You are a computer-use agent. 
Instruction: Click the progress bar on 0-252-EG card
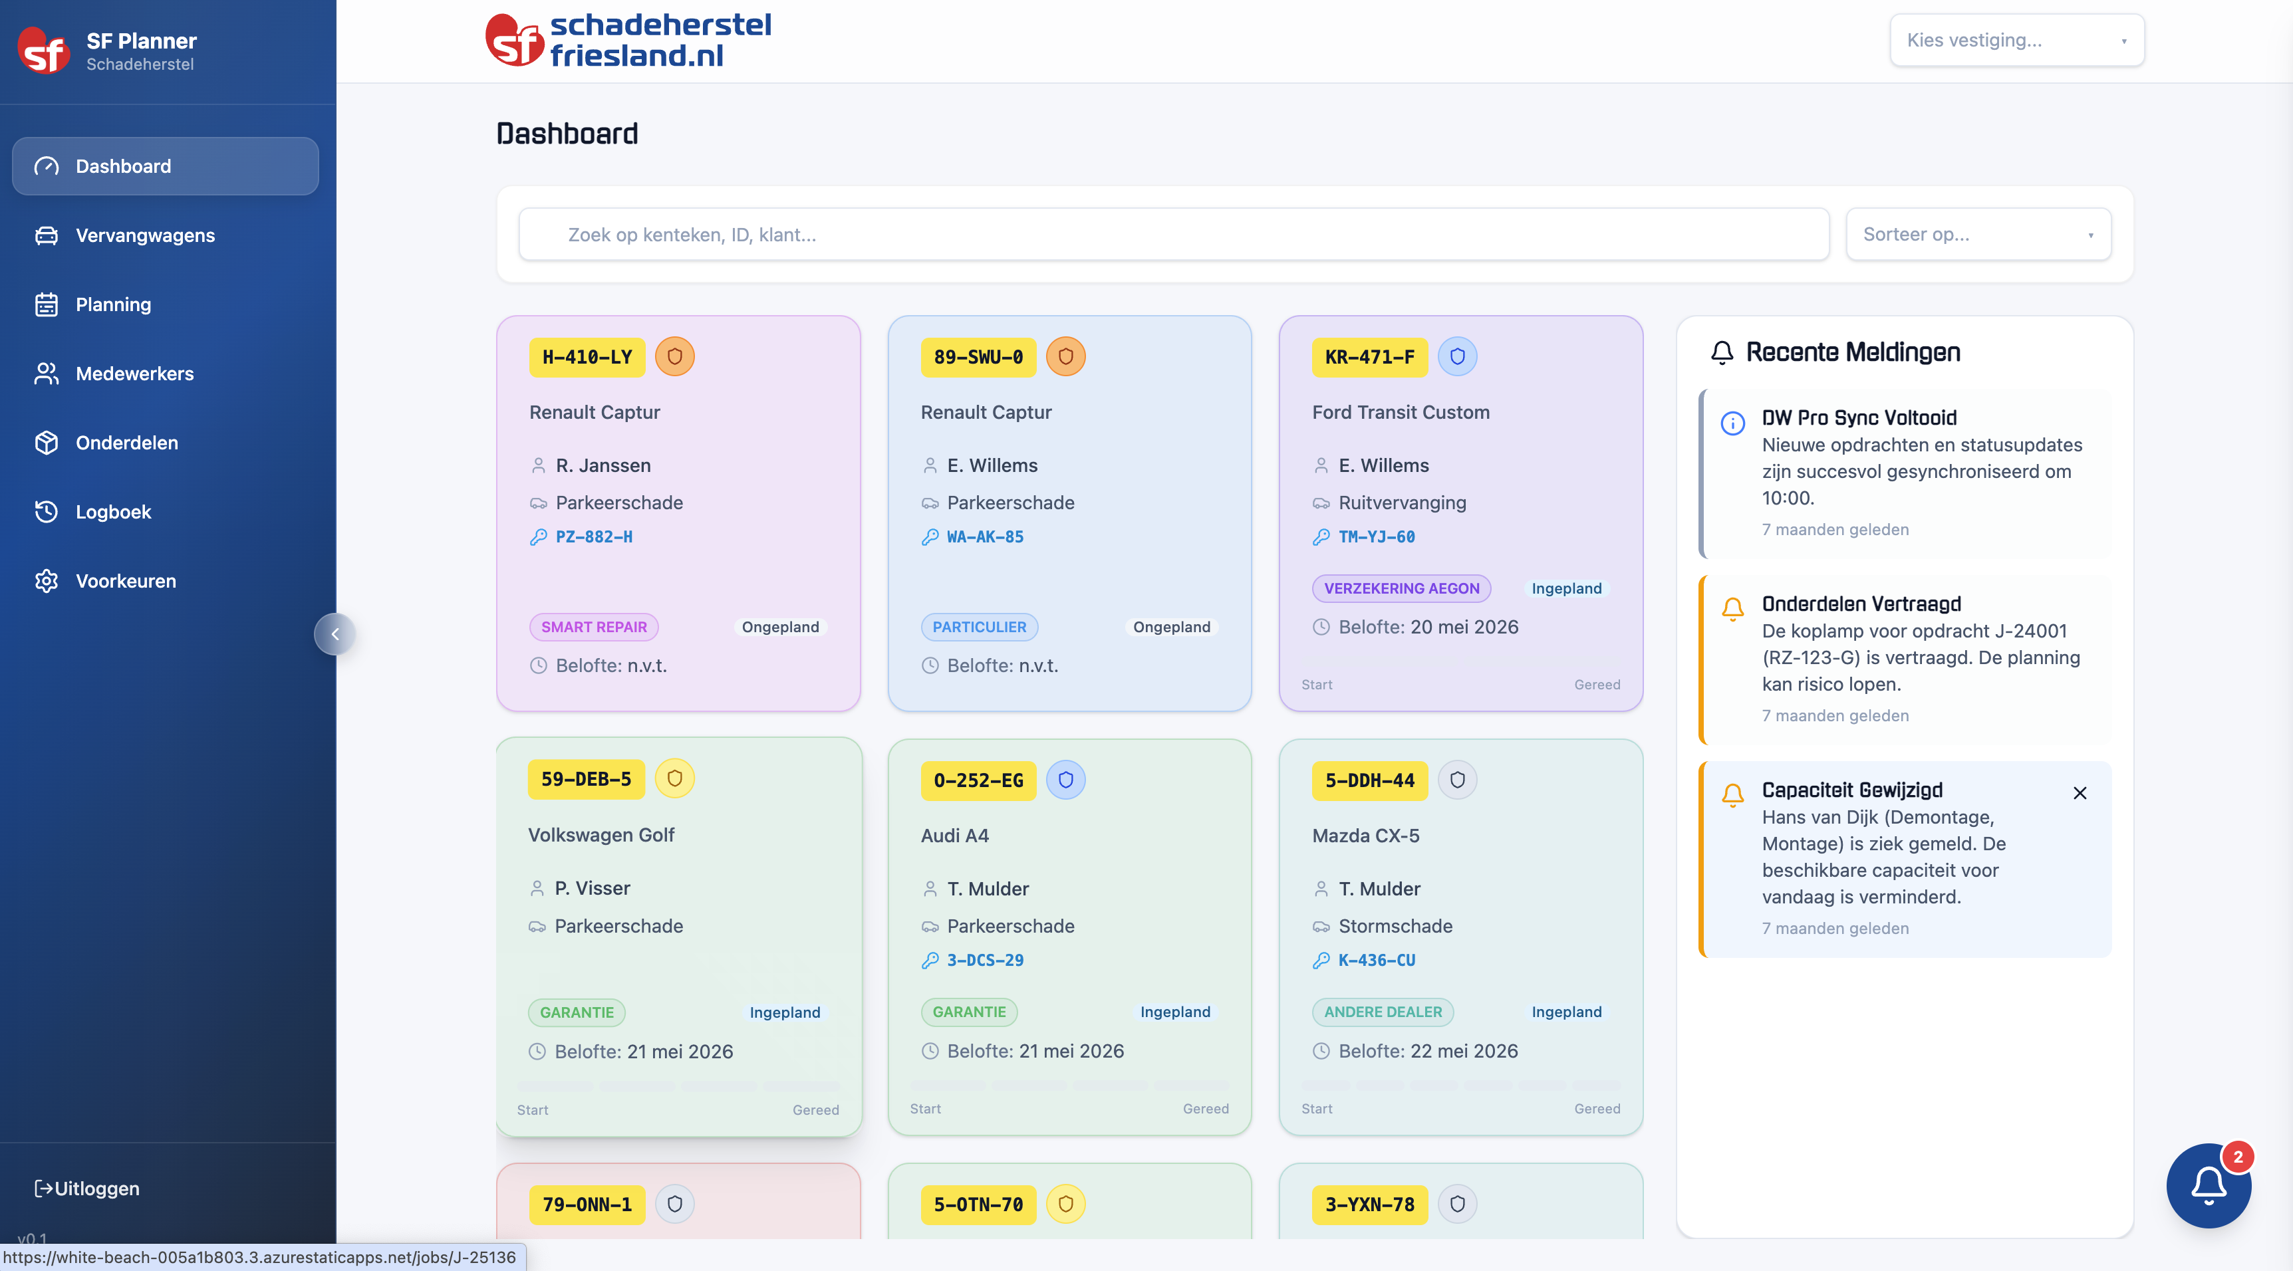coord(1069,1087)
